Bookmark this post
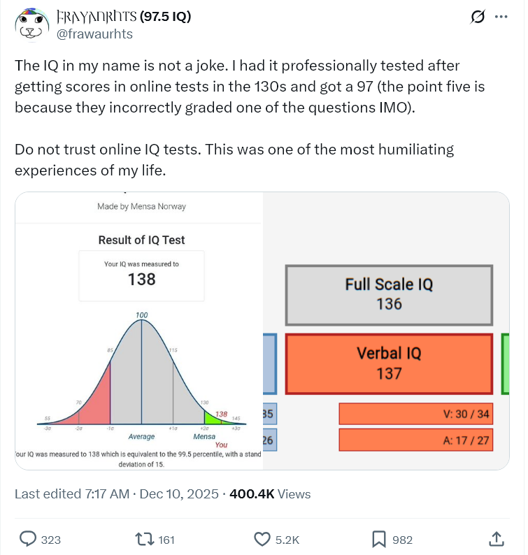Image resolution: width=528 pixels, height=555 pixels. (379, 539)
